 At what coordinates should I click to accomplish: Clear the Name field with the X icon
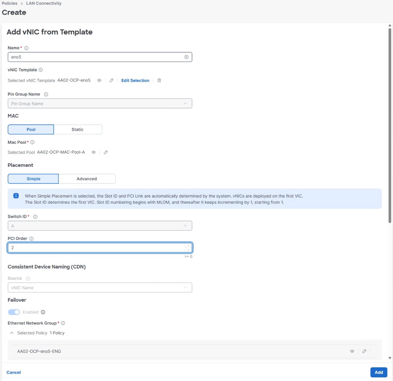click(x=186, y=57)
